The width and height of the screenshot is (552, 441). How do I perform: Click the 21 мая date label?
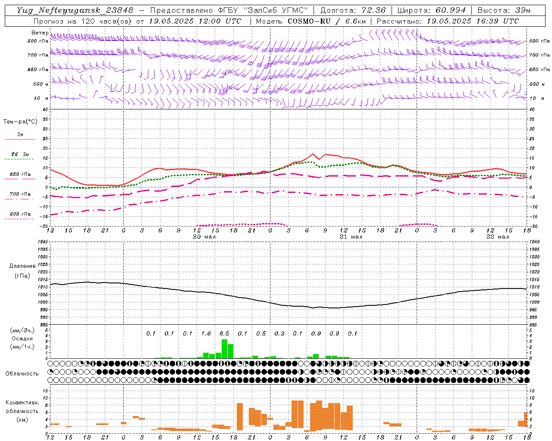coord(351,237)
